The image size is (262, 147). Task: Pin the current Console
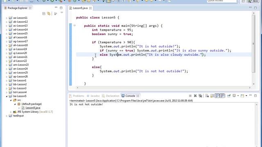pos(229,96)
